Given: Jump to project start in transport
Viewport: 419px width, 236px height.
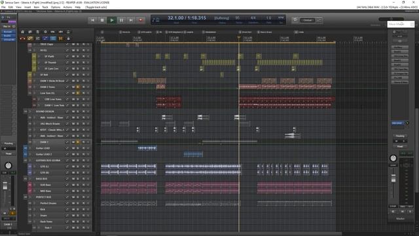Looking at the screenshot, I should (x=92, y=20).
